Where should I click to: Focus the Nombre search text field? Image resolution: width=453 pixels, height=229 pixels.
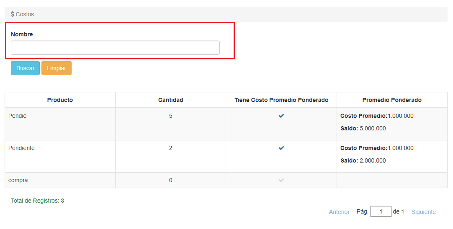click(115, 48)
